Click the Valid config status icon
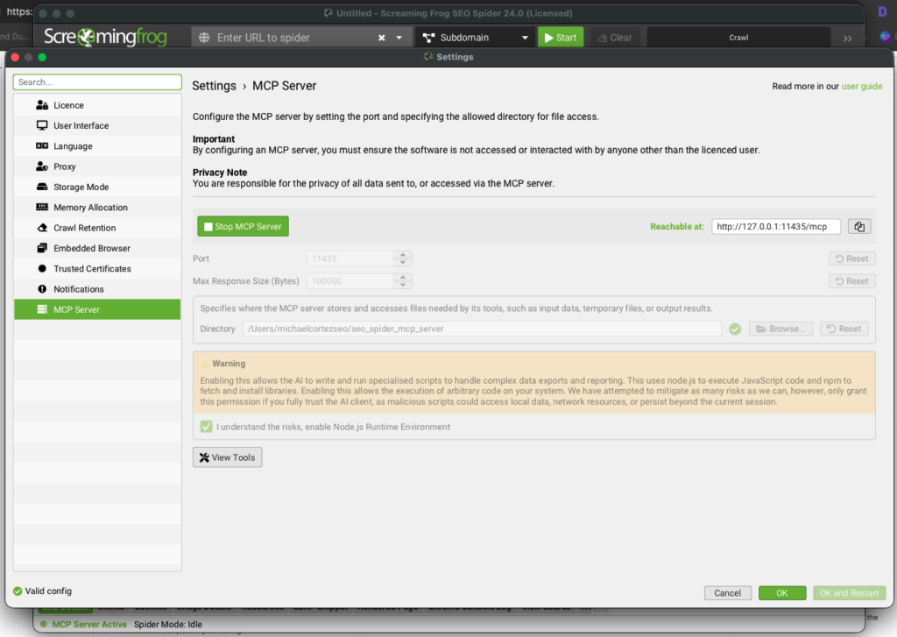The width and height of the screenshot is (897, 637). (18, 591)
